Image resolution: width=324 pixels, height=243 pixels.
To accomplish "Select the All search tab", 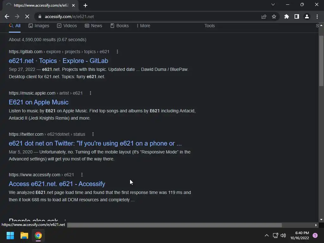I will click(x=15, y=26).
